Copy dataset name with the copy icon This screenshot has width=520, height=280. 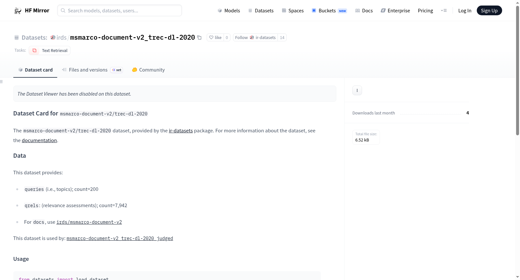click(199, 38)
